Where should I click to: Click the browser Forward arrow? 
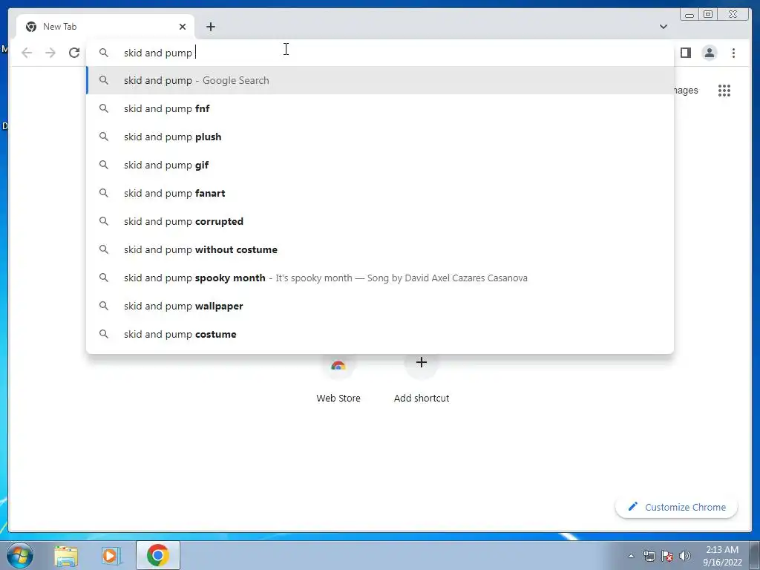(50, 53)
